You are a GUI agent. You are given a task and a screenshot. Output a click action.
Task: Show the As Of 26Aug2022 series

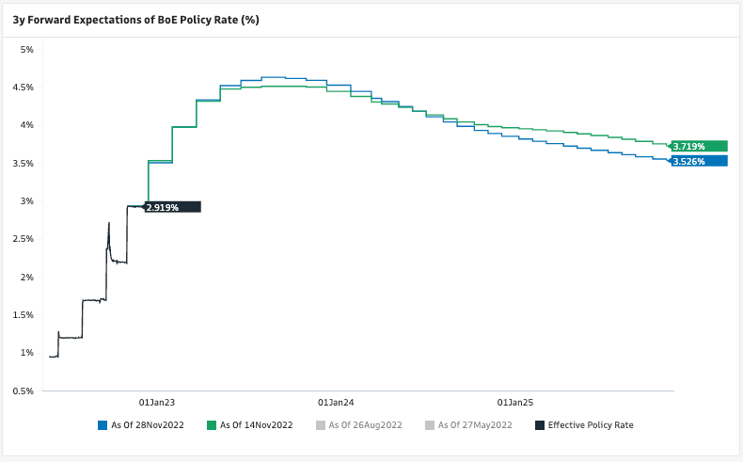(x=366, y=425)
